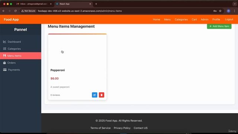Click the Terms of Service footer link
The width and height of the screenshot is (238, 134).
tap(100, 128)
